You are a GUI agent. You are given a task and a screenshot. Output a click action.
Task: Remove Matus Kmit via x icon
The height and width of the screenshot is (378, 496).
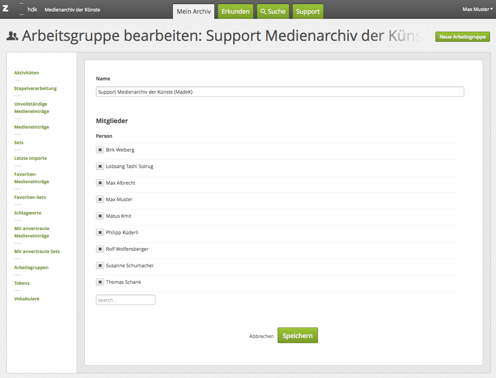click(100, 216)
